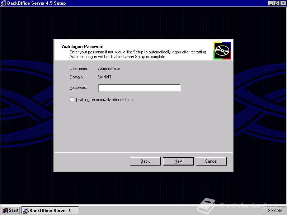Open the Windows Start menu
The height and width of the screenshot is (215, 287).
click(10, 210)
